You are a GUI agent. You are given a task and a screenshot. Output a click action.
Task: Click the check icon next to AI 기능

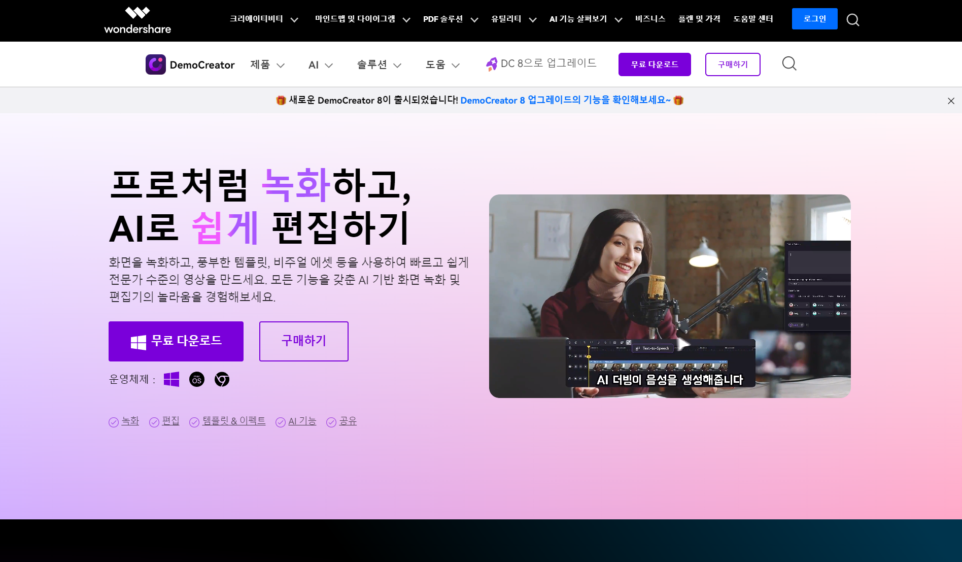pos(281,422)
